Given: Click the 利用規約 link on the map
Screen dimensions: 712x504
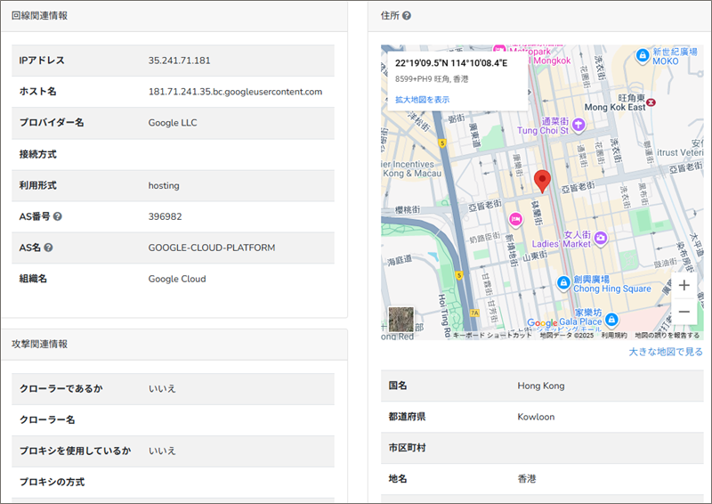Looking at the screenshot, I should pos(614,336).
